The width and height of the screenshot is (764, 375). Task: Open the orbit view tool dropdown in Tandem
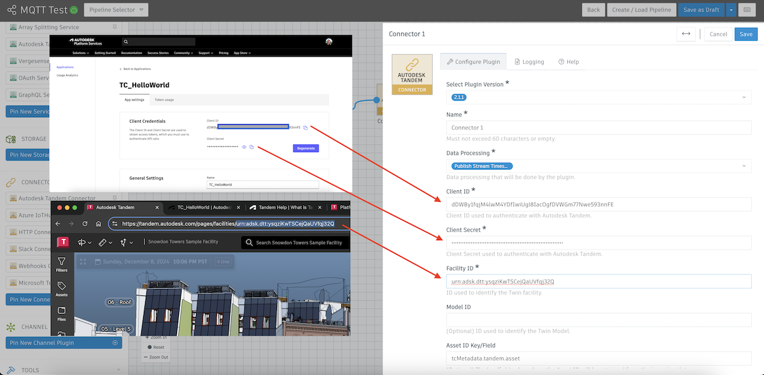click(x=85, y=242)
